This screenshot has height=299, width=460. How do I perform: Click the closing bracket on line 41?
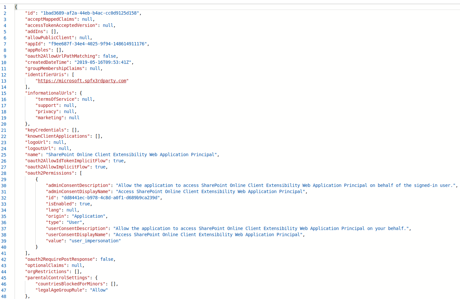26,253
